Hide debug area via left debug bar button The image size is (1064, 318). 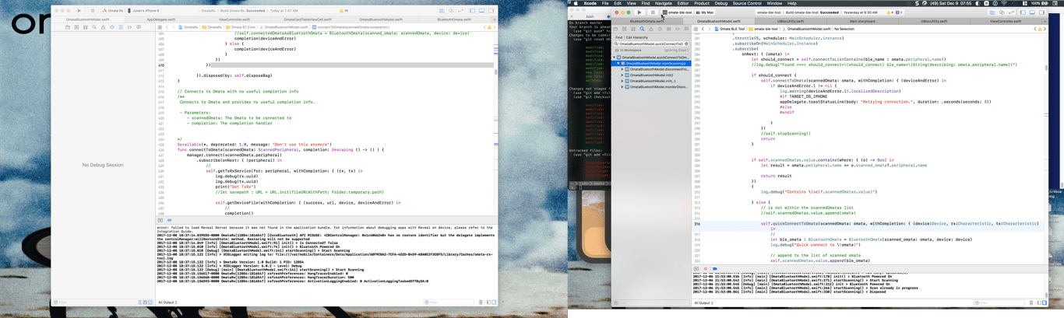tap(160, 220)
